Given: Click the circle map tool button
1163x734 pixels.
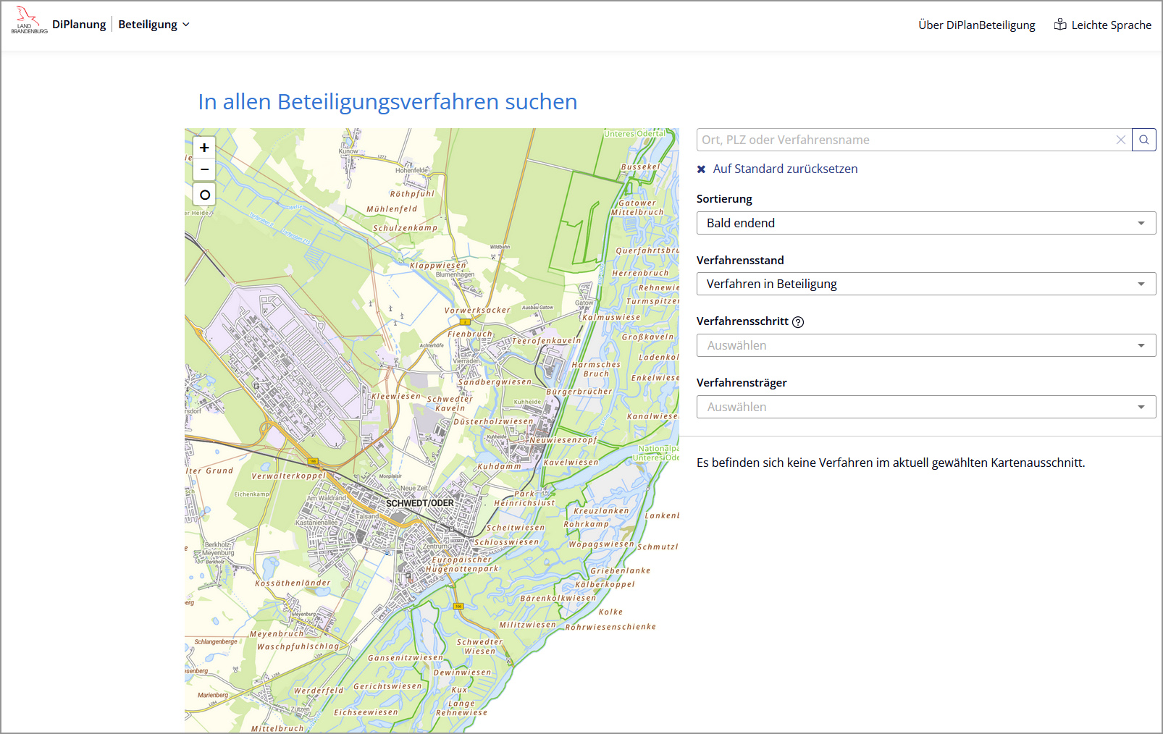Looking at the screenshot, I should (x=204, y=195).
